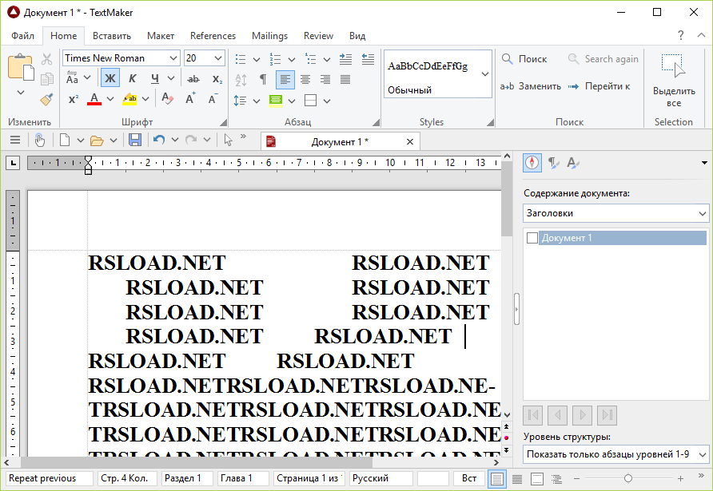Select the sidebar navigator compass icon

click(x=532, y=163)
